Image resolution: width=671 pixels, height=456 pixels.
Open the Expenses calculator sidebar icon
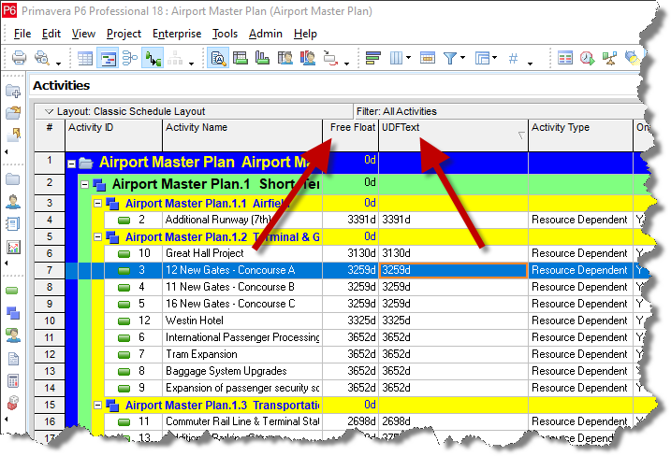13,381
